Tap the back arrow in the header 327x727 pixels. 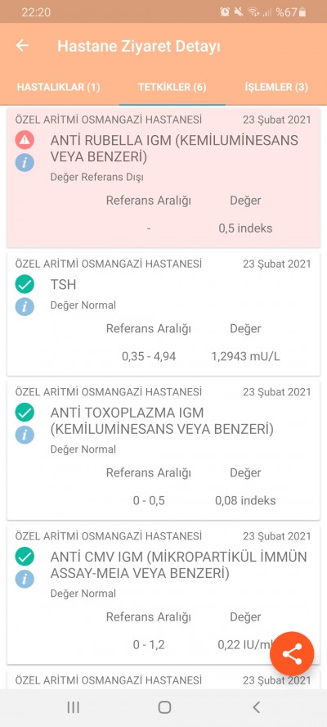click(22, 46)
